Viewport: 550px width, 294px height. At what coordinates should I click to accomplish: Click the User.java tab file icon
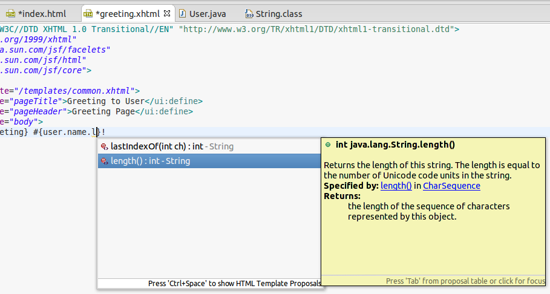click(x=182, y=13)
